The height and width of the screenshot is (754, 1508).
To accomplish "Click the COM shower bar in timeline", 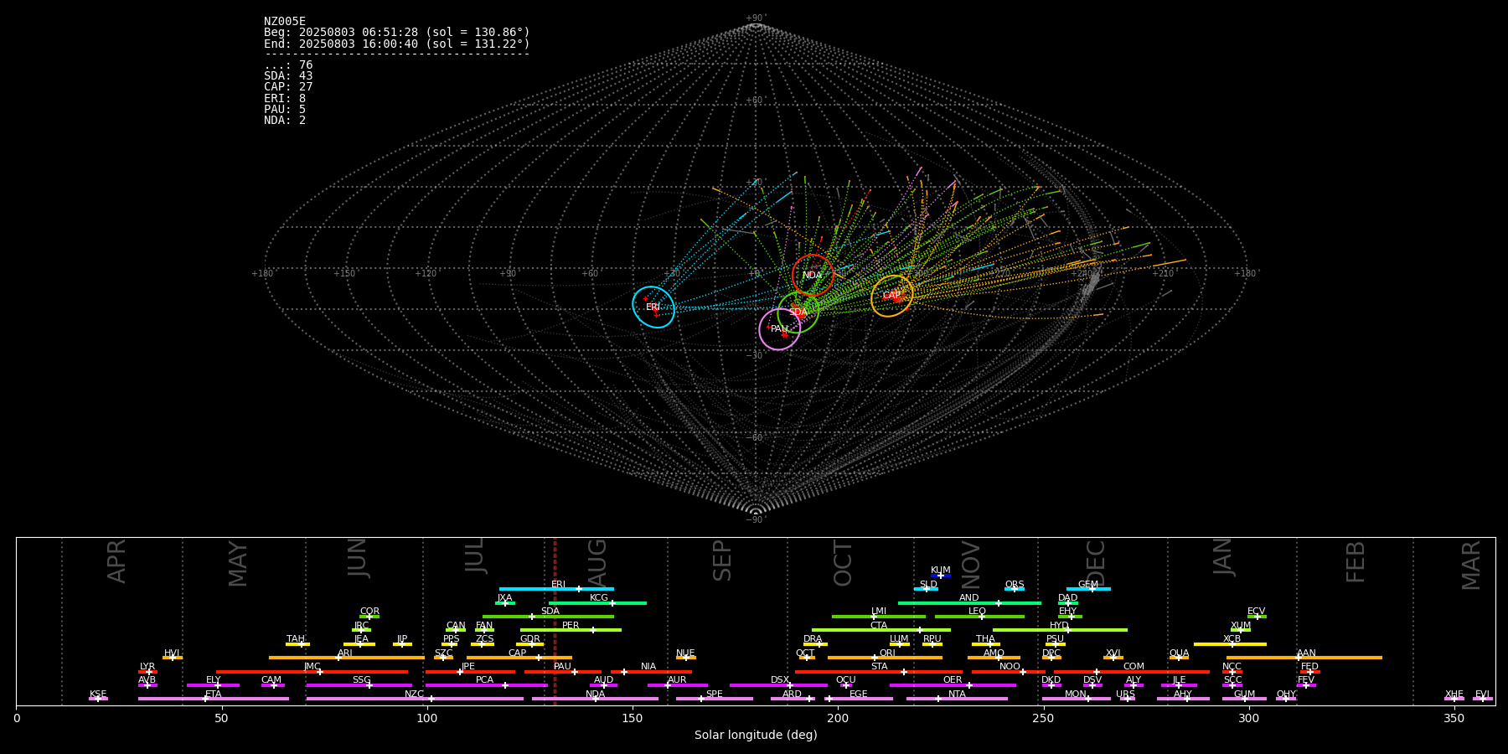I will [1133, 672].
